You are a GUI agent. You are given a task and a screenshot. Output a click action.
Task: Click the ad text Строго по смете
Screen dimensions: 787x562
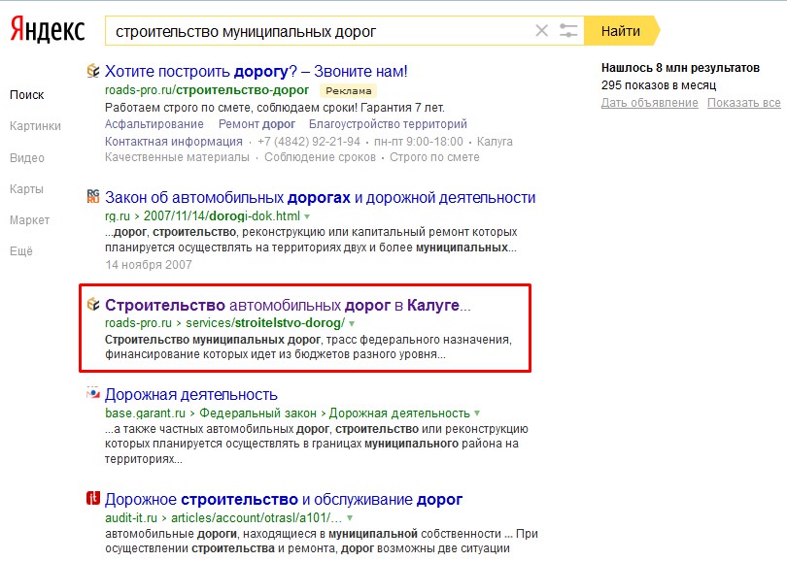[x=434, y=157]
